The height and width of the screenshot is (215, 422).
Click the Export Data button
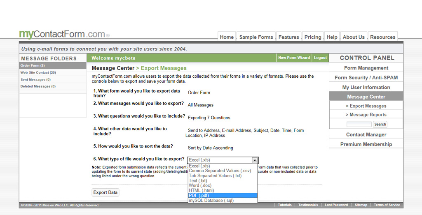tap(105, 192)
